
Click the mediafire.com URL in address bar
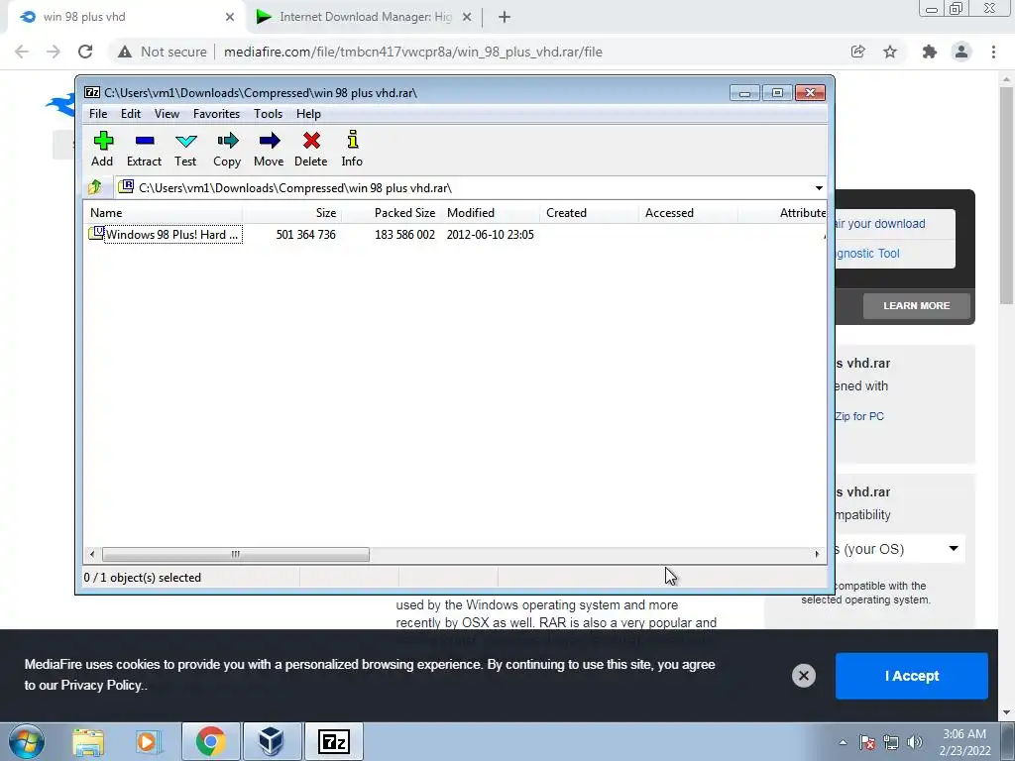point(413,52)
